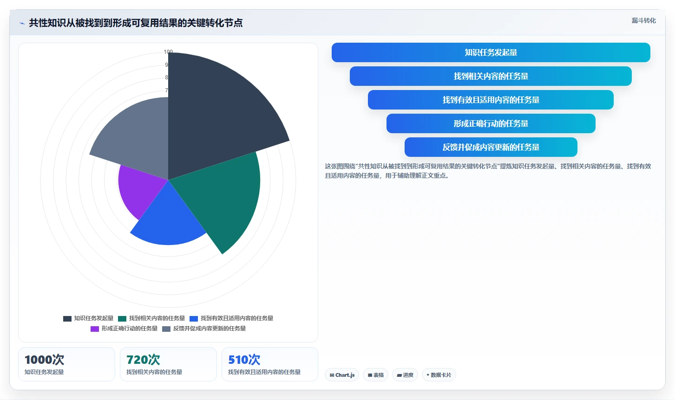Click the 表格 tag chip
Image resolution: width=675 pixels, height=400 pixels.
tap(376, 375)
